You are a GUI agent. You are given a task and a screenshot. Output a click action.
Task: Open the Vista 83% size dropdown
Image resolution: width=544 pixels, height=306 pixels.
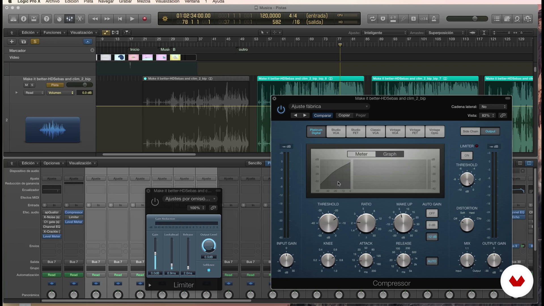[487, 115]
